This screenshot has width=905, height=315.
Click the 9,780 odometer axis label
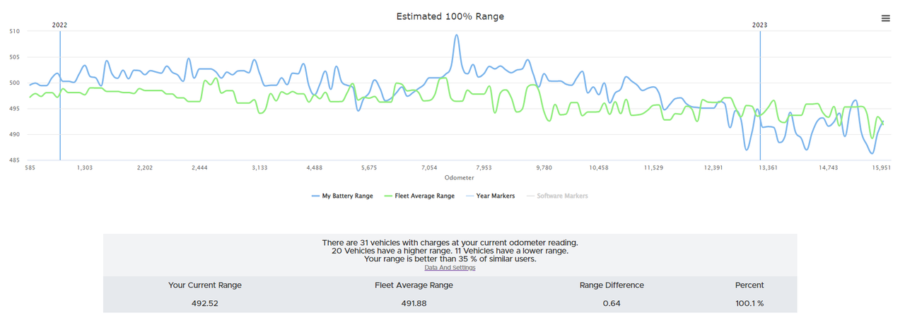click(x=544, y=168)
